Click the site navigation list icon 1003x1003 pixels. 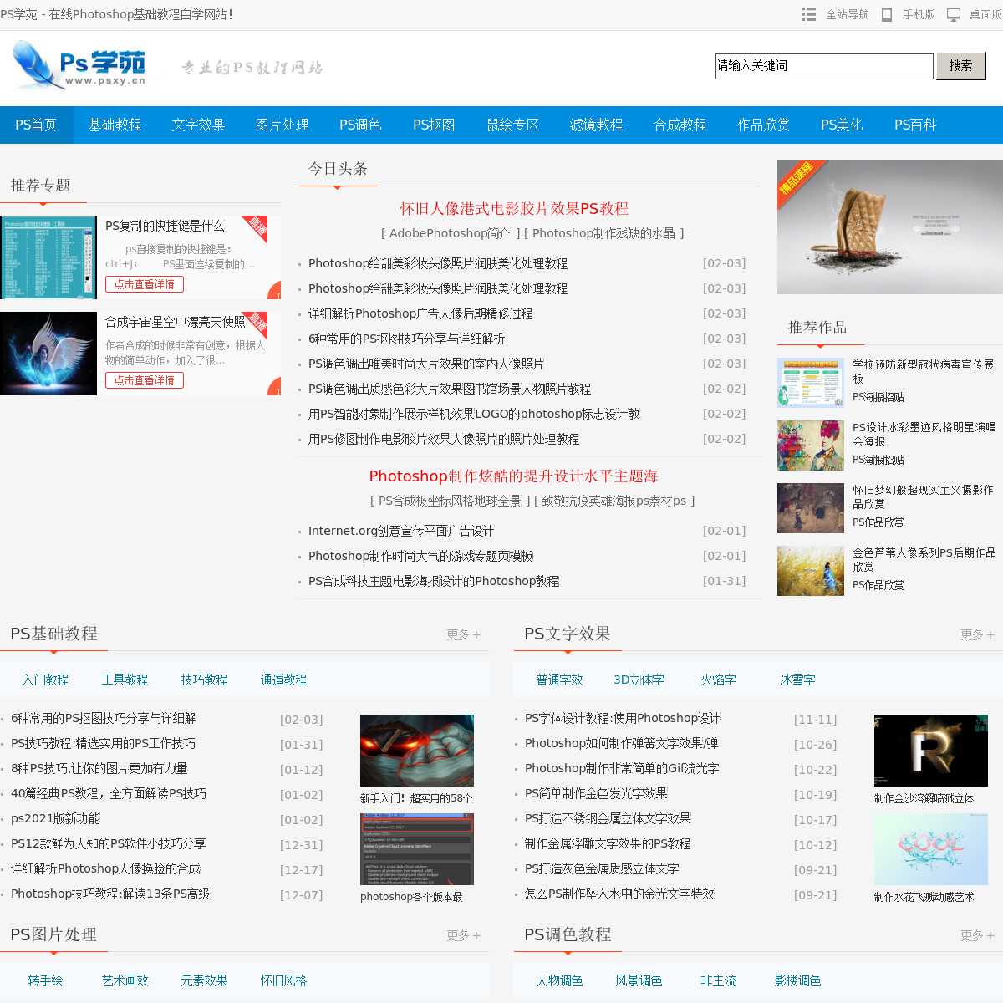[808, 14]
